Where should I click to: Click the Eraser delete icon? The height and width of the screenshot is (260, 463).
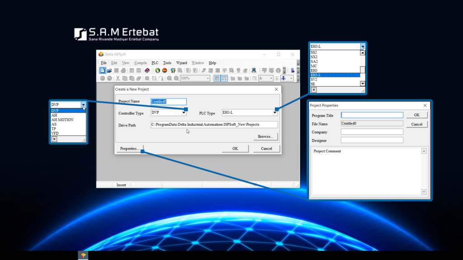[138, 79]
